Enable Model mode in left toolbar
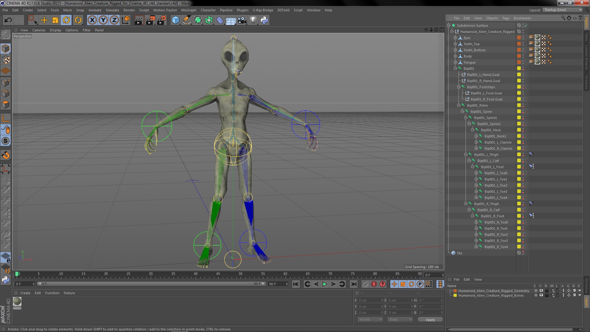The image size is (590, 332). point(6,49)
